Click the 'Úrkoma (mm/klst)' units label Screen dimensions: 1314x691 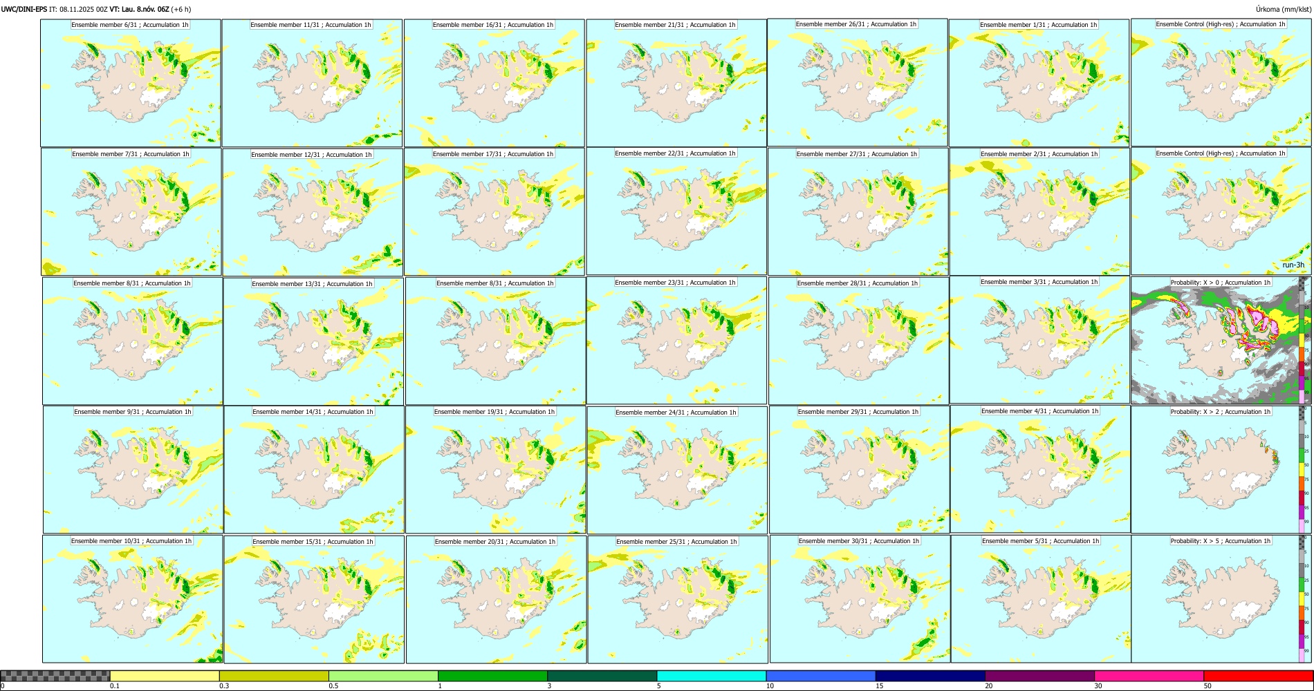click(1284, 9)
